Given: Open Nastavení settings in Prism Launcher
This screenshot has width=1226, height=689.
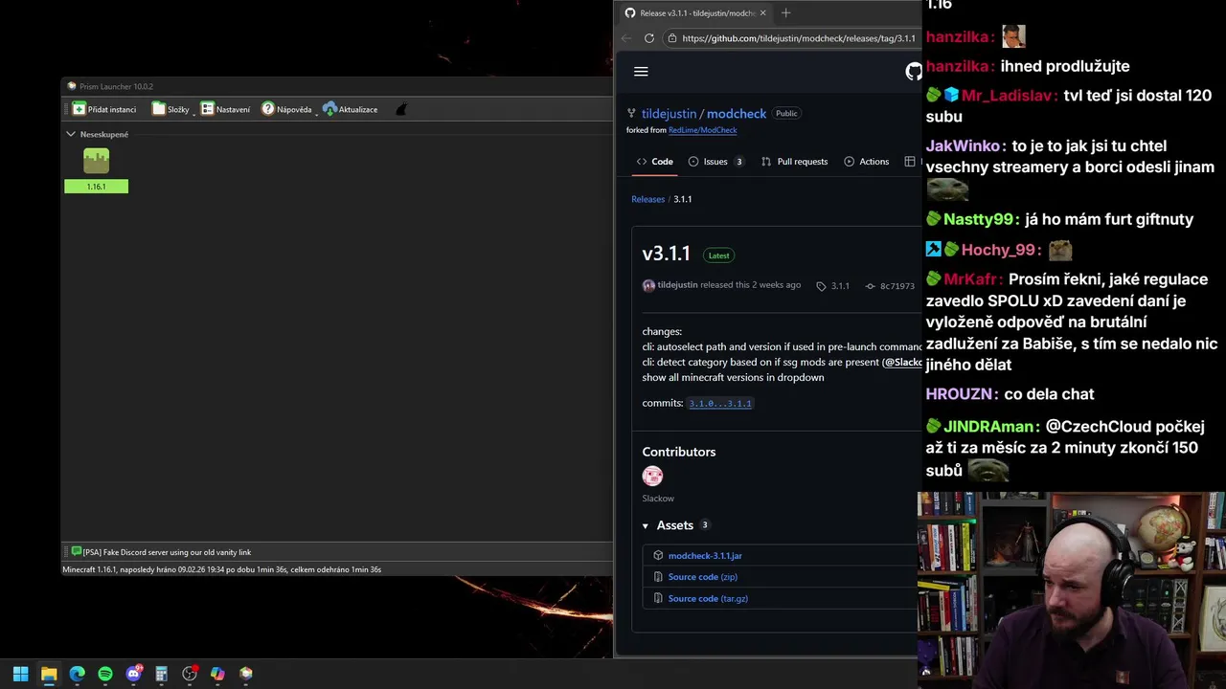Looking at the screenshot, I should 225,109.
